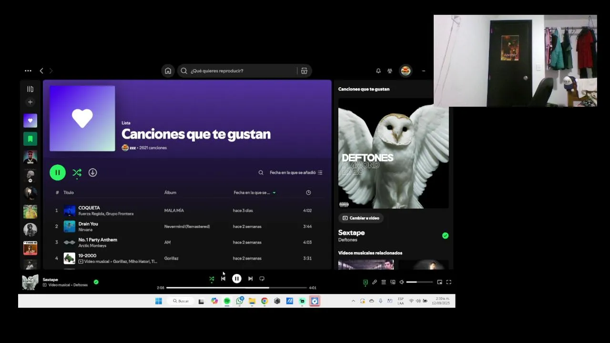Open the user profile avatar menu
The image size is (610, 343).
click(x=406, y=71)
